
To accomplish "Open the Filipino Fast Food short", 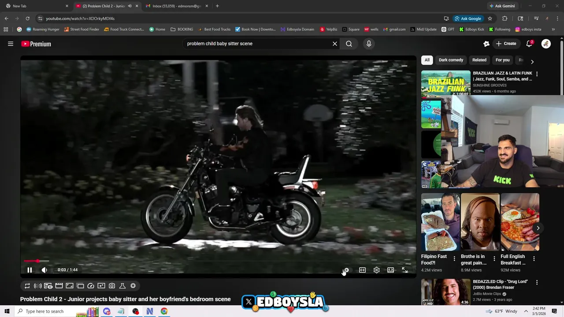I will (440, 222).
